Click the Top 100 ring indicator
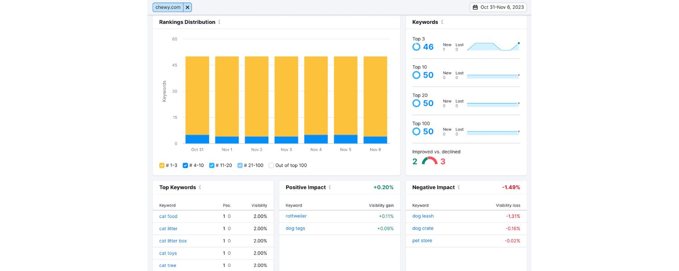Viewport: 679px width, 271px height. coord(416,131)
